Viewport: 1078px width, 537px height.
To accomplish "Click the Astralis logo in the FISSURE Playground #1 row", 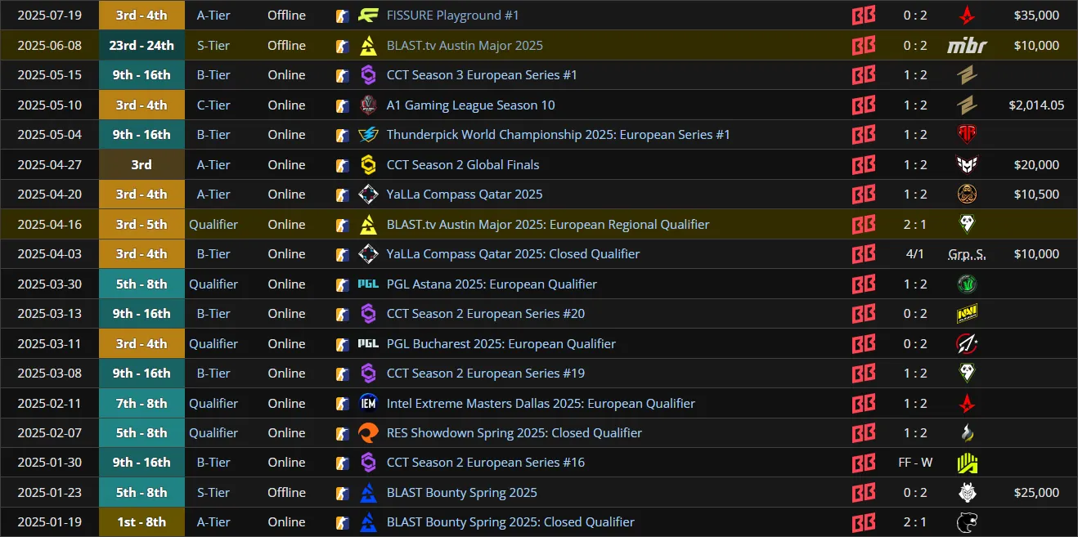I will click(x=967, y=16).
